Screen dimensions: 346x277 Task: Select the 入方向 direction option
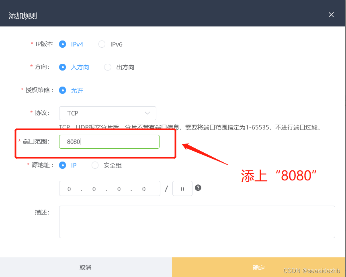(x=63, y=67)
